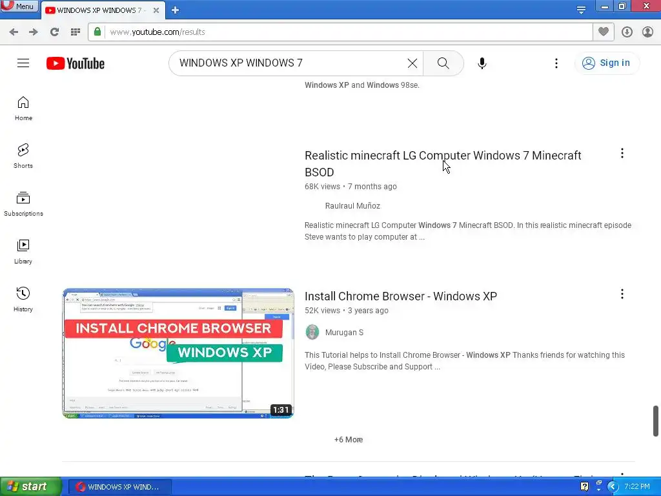Click the page vertical scrollbar thumb
Image resolution: width=661 pixels, height=496 pixels.
pos(656,421)
